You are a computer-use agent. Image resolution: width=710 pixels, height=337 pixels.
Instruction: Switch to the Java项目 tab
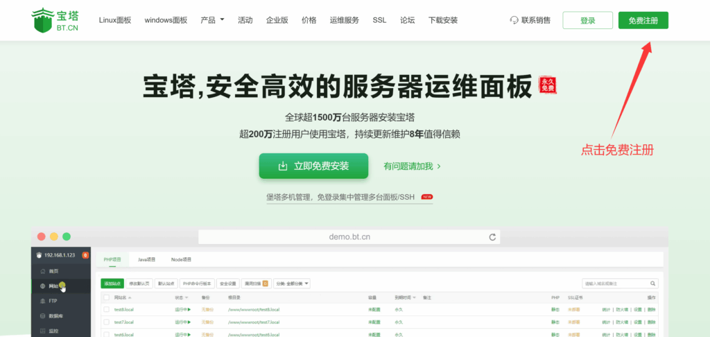[147, 259]
